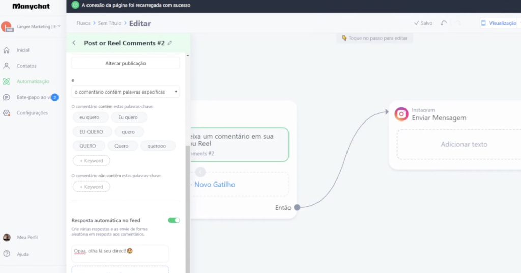The width and height of the screenshot is (521, 273).
Task: Open comment condition dropdown
Action: pos(125,92)
